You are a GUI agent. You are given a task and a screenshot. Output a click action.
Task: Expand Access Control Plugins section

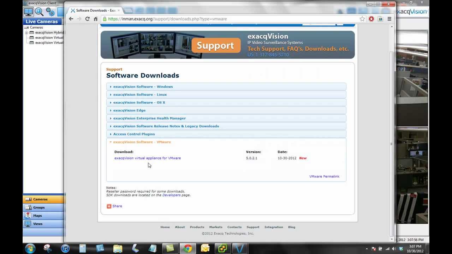point(226,134)
